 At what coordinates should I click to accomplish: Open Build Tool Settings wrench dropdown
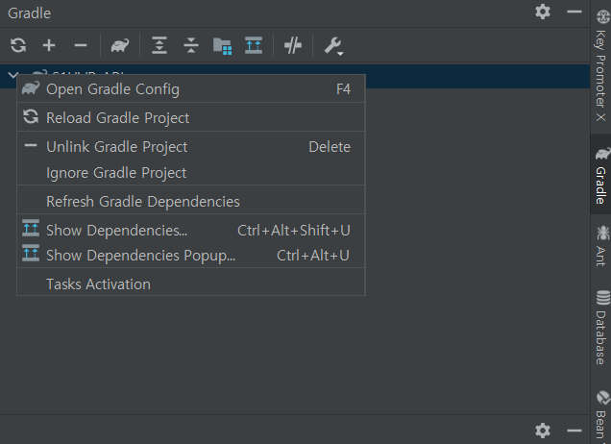[333, 45]
